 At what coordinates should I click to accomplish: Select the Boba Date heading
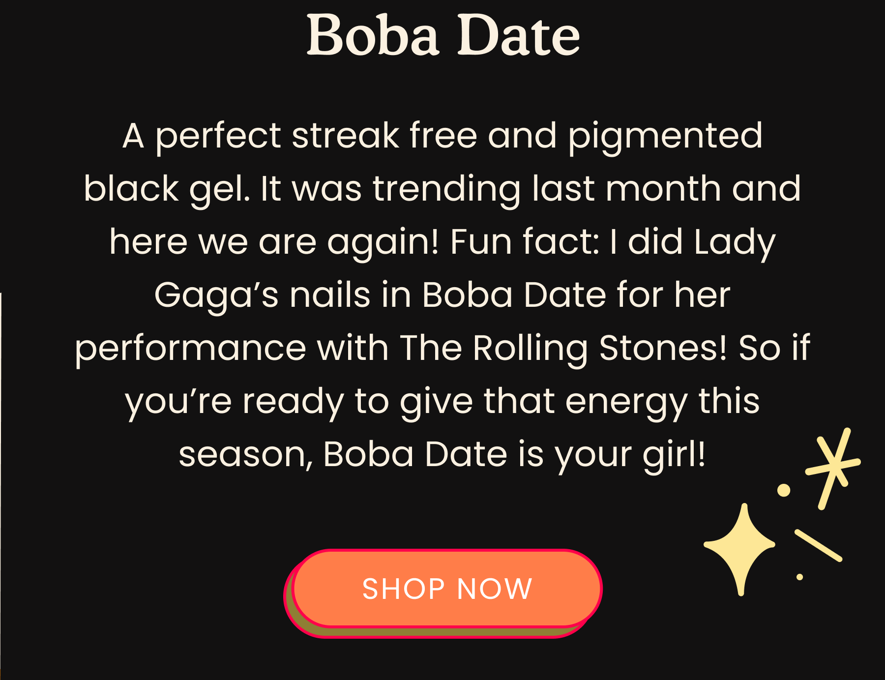click(x=443, y=35)
